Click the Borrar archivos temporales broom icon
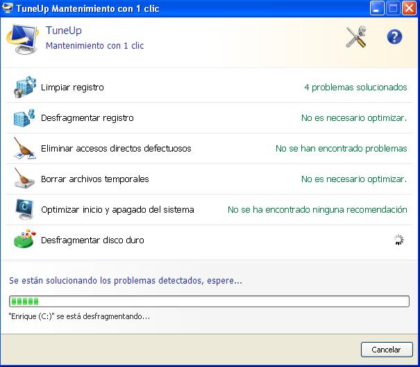Image resolution: width=420 pixels, height=367 pixels. [24, 178]
